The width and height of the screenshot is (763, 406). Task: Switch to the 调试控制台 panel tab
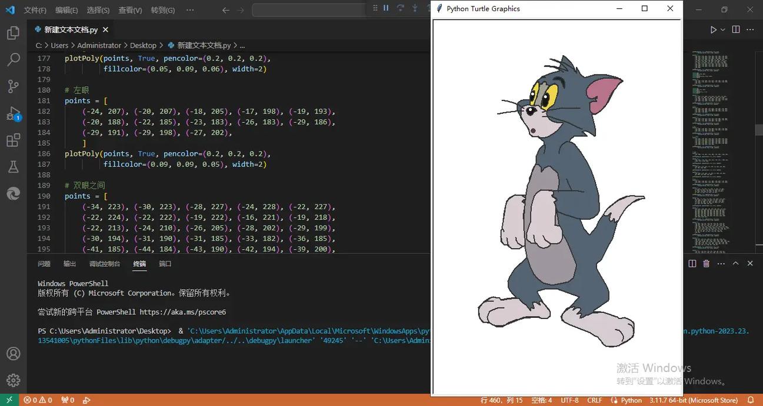pyautogui.click(x=105, y=264)
